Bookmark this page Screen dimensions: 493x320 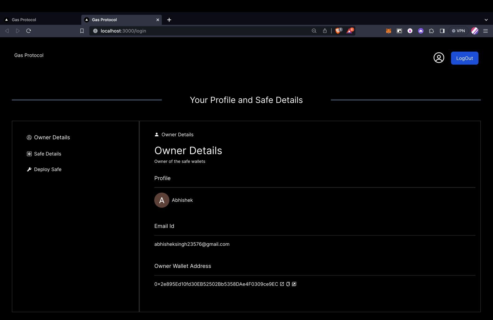82,31
